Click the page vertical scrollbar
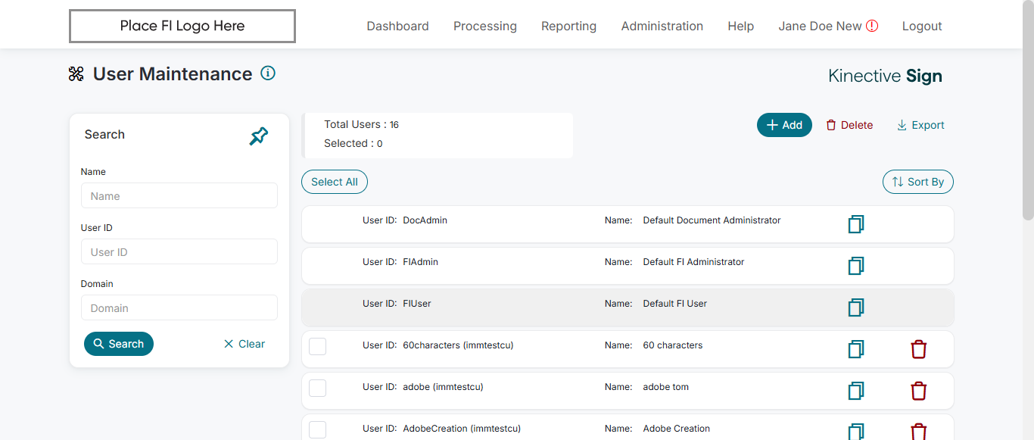1034x440 pixels. point(1028,114)
